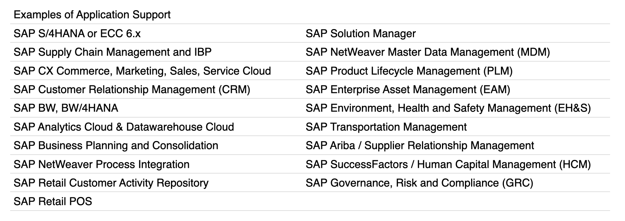The image size is (625, 221).
Task: Select 'SAP Retail Customer Activity Repository'
Action: pos(111,183)
